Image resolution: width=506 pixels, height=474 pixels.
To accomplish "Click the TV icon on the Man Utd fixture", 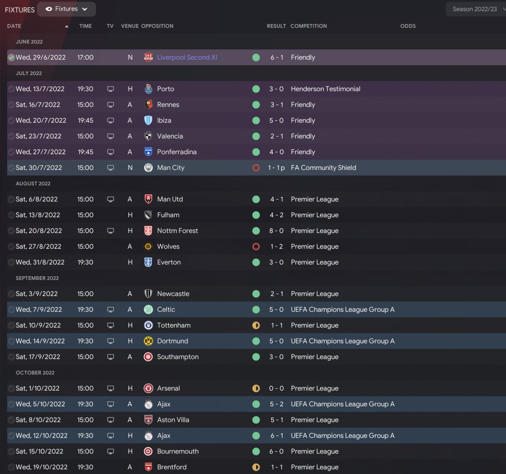I will 111,199.
